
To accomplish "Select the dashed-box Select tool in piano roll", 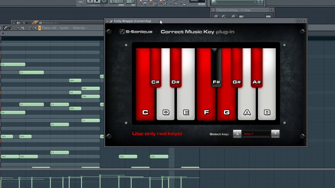I will pyautogui.click(x=26, y=28).
